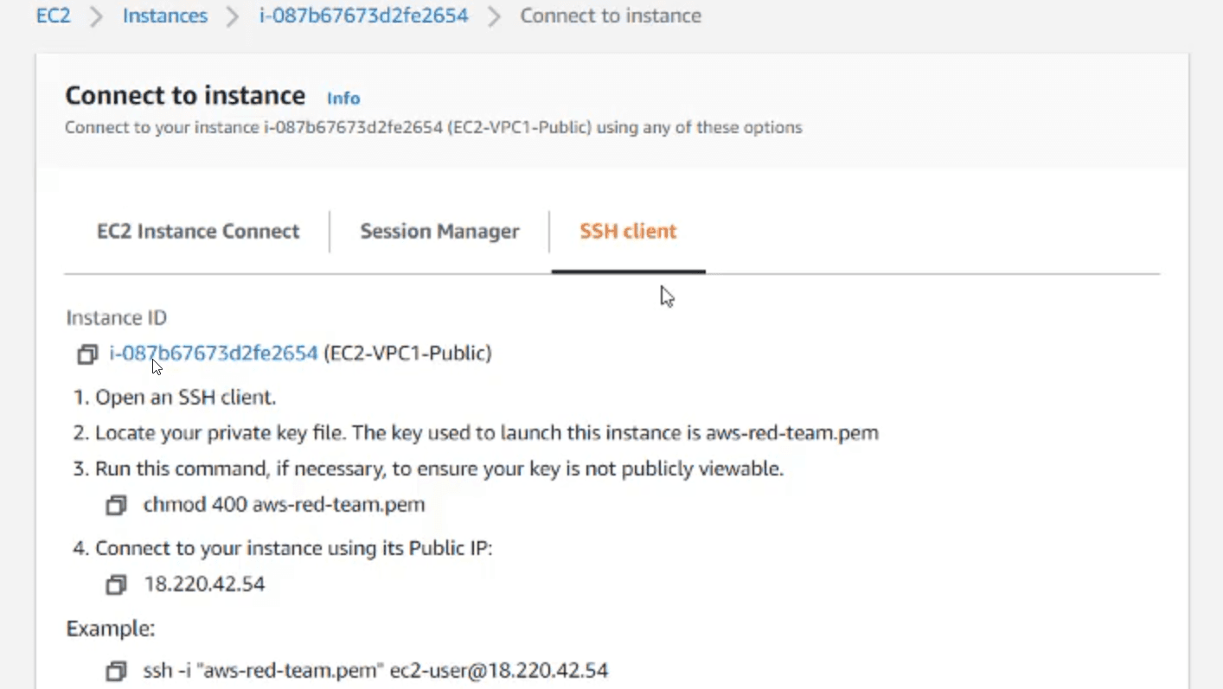
Task: Click the chevron right after EC2 breadcrumb
Action: tap(96, 16)
